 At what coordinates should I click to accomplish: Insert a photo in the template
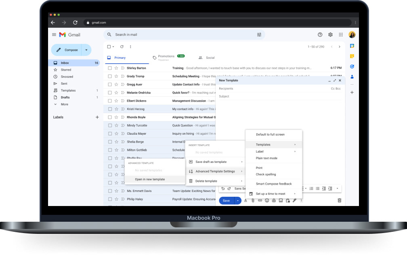click(281, 200)
